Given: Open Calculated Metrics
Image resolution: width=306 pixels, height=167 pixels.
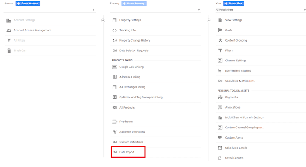Looking at the screenshot, I should pyautogui.click(x=237, y=81).
